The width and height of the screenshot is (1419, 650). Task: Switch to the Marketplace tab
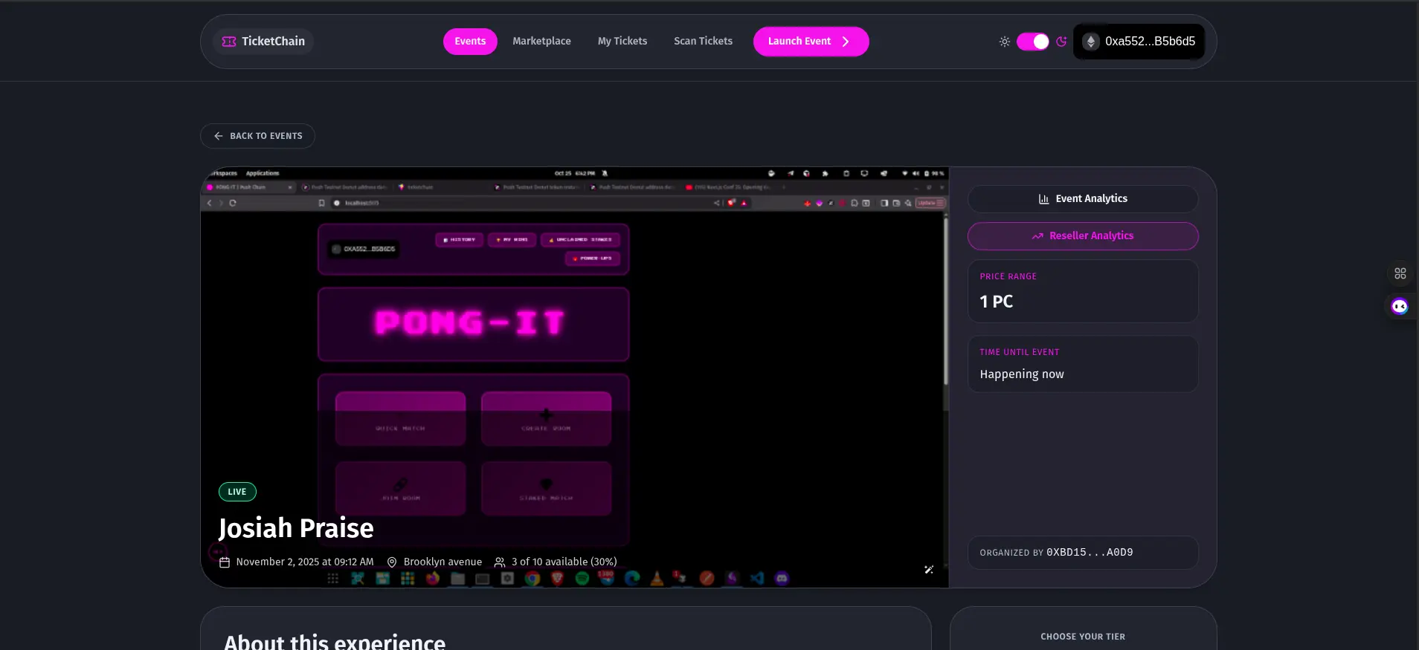tap(541, 42)
